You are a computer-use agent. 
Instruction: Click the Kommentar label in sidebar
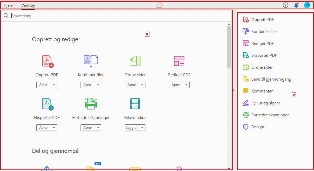[262, 91]
